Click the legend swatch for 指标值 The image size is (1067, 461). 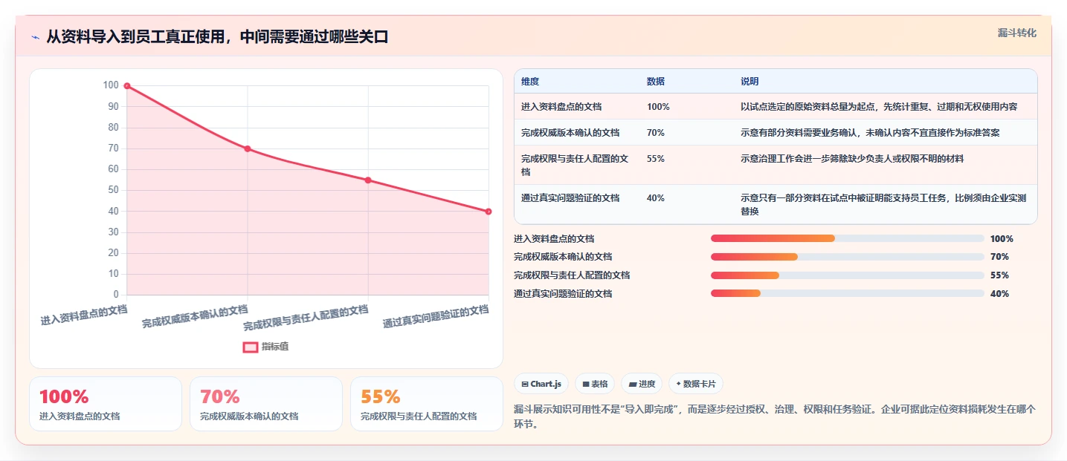tap(251, 347)
